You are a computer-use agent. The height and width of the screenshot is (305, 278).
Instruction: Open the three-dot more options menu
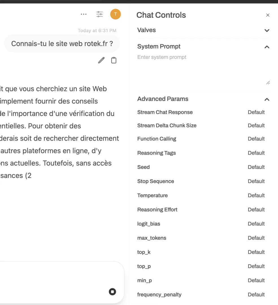[x=84, y=14]
